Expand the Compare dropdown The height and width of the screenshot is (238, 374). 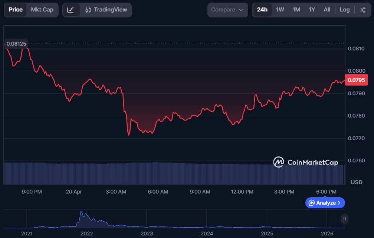pyautogui.click(x=227, y=10)
